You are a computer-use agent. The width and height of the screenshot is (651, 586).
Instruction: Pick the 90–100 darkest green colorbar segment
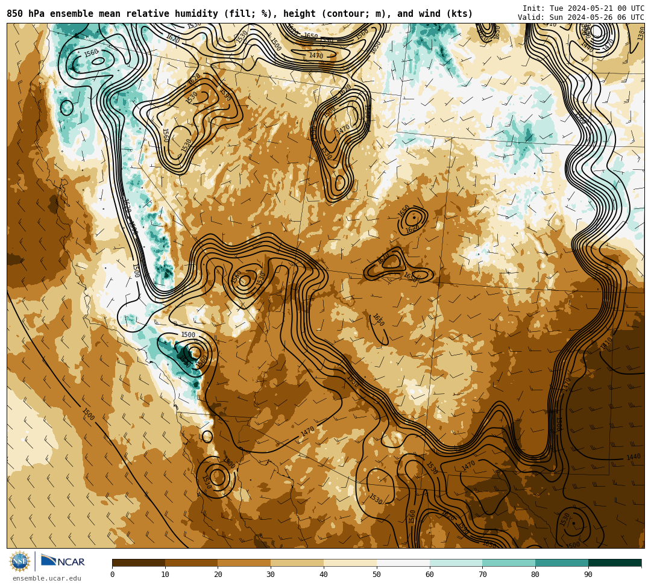tap(615, 563)
